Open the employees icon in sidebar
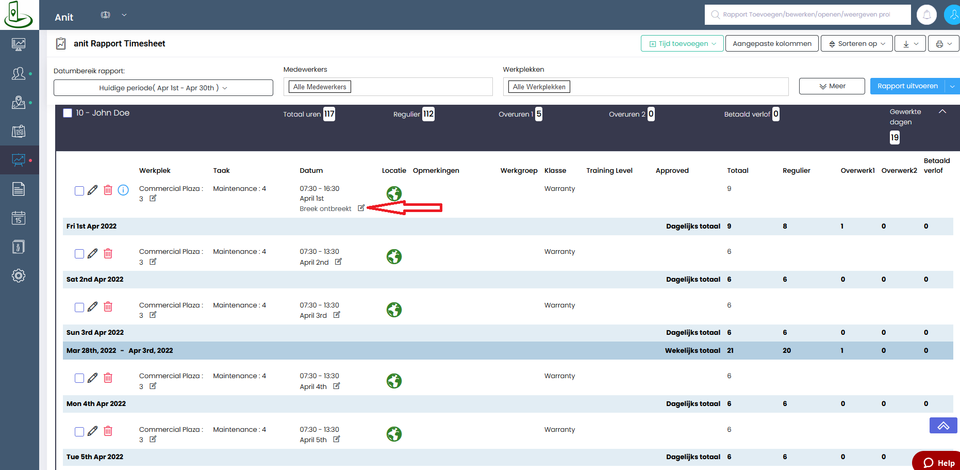960x470 pixels. point(19,73)
